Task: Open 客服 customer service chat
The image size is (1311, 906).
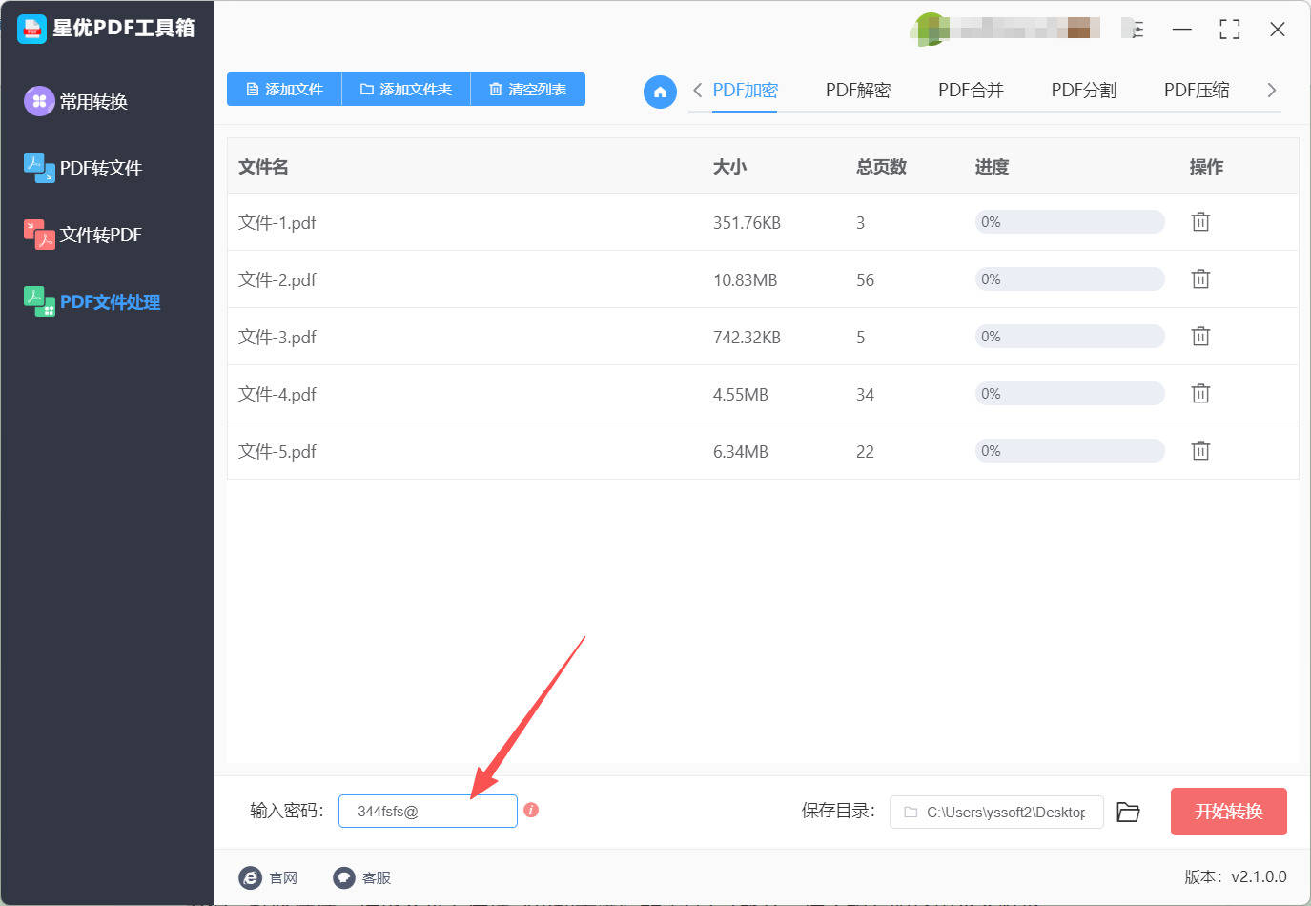Action: coord(362,877)
